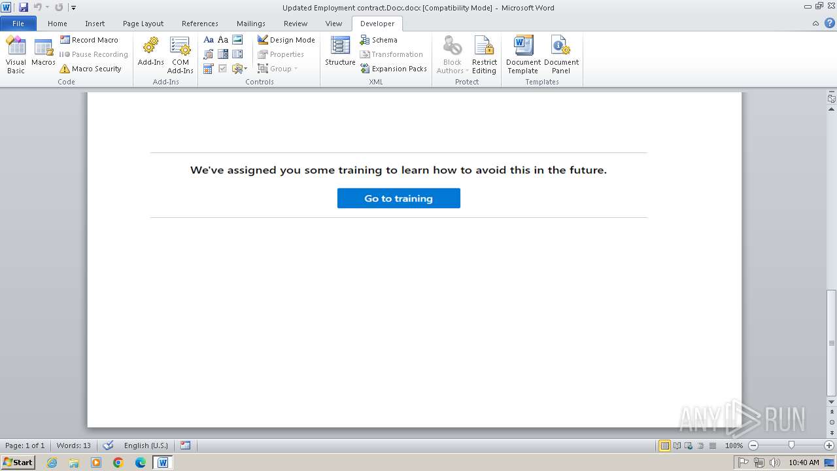
Task: Switch to the Review tab
Action: point(296,24)
